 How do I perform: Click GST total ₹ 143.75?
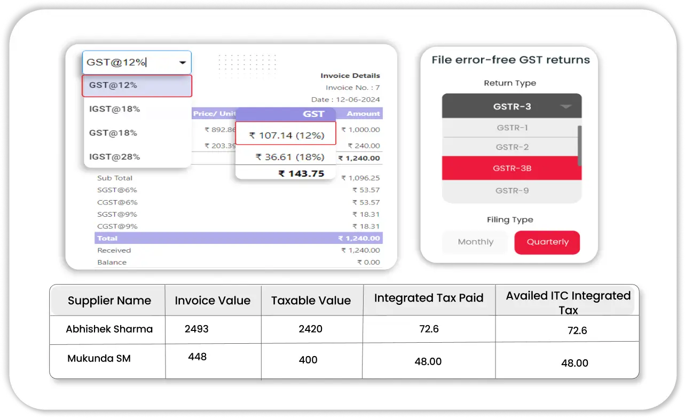[301, 173]
